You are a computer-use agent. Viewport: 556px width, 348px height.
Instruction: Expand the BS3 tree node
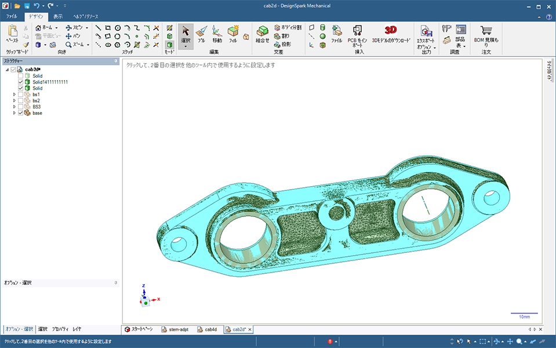point(14,107)
